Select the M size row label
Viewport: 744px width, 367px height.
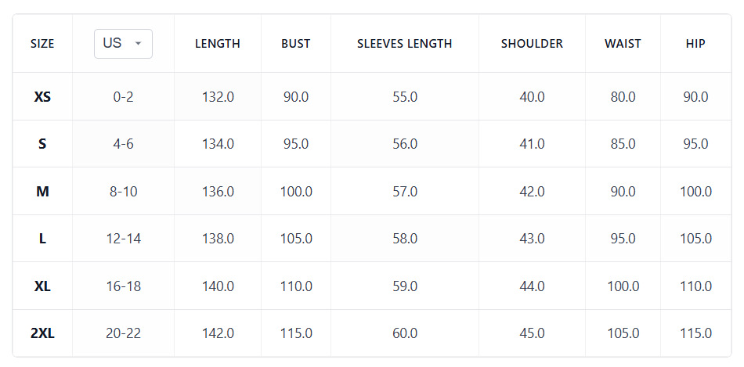pyautogui.click(x=42, y=192)
